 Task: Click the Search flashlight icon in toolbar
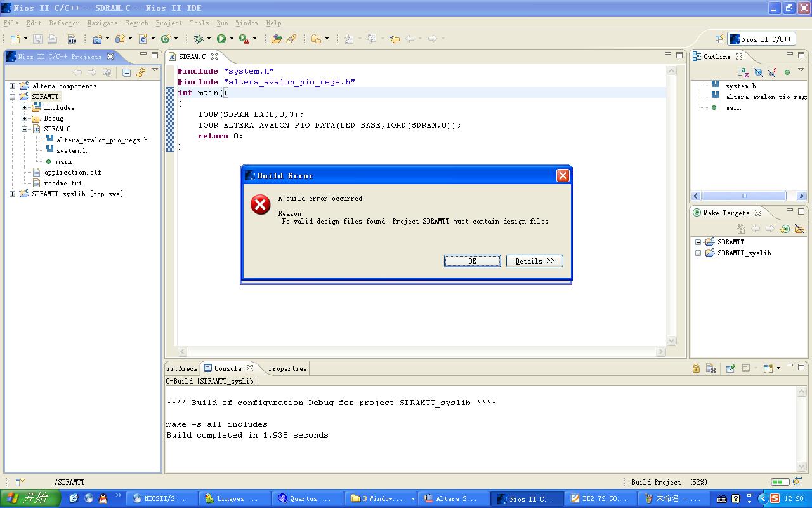click(292, 39)
